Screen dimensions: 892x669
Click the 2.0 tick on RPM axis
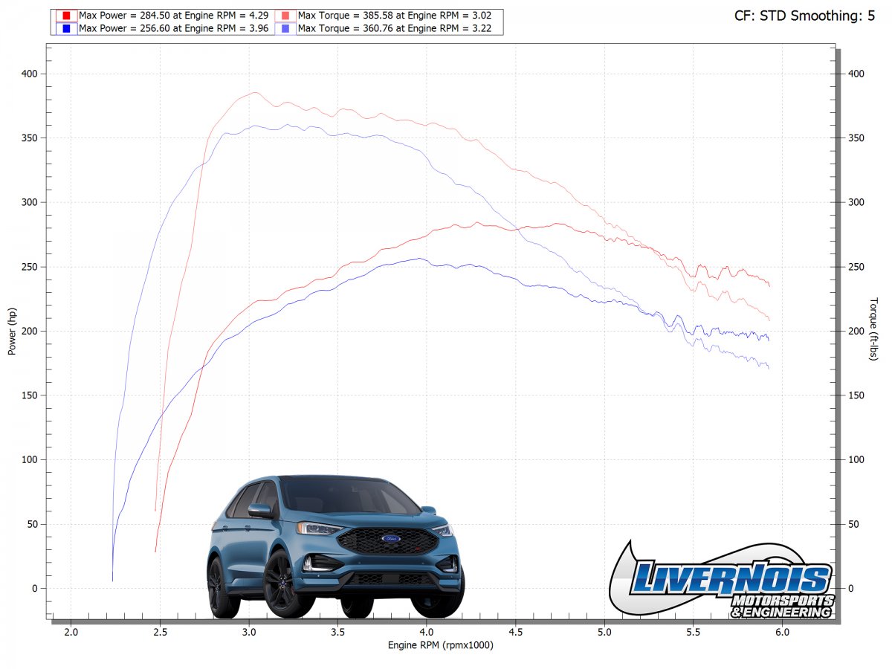[71, 632]
